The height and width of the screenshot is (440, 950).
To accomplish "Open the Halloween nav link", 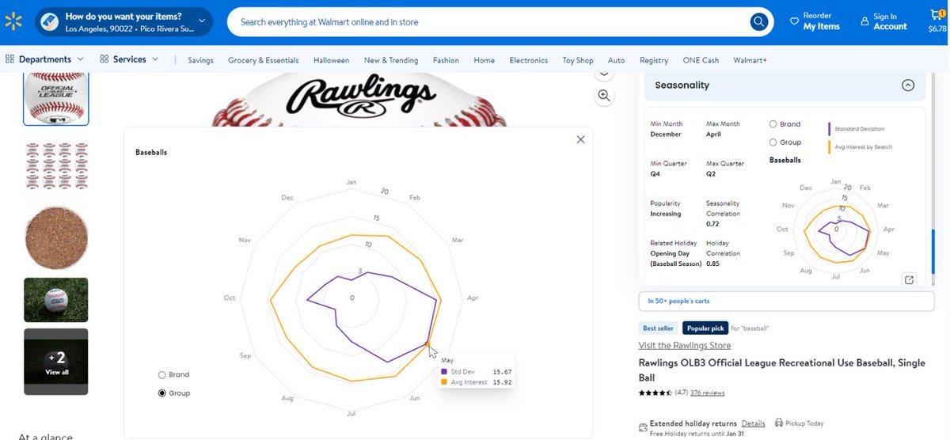I will click(x=332, y=60).
